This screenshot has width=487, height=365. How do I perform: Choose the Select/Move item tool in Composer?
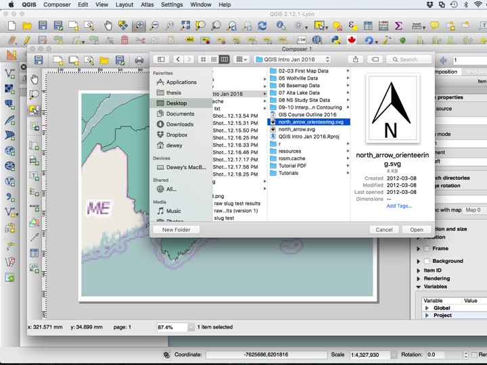point(34,110)
